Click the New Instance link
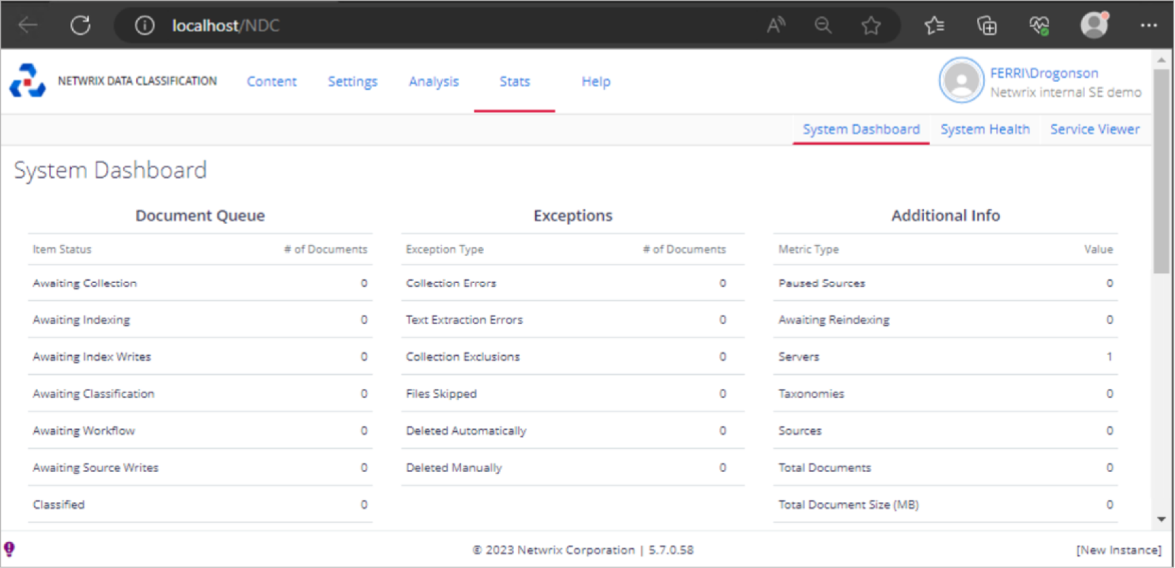Screen dimensions: 1175x568 (x=1118, y=550)
